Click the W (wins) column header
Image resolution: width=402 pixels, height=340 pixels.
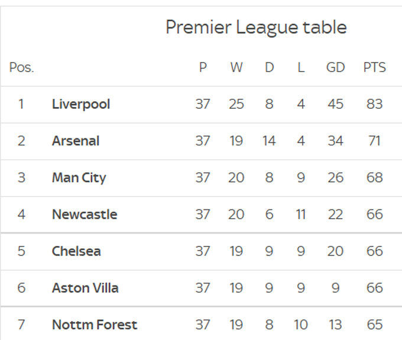236,67
